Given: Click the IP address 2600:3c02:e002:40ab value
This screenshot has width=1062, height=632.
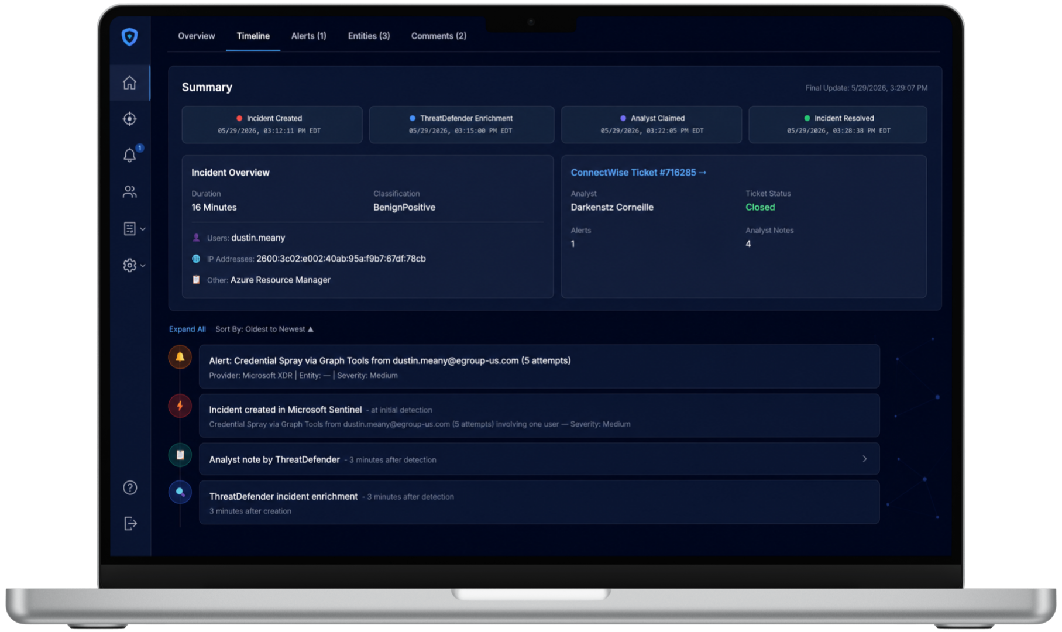Looking at the screenshot, I should (x=341, y=259).
